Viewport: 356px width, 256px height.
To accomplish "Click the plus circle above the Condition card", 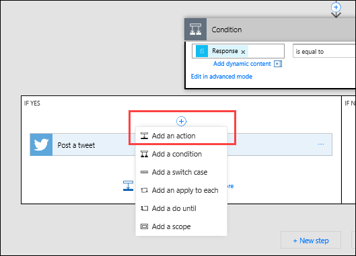I will (336, 7).
